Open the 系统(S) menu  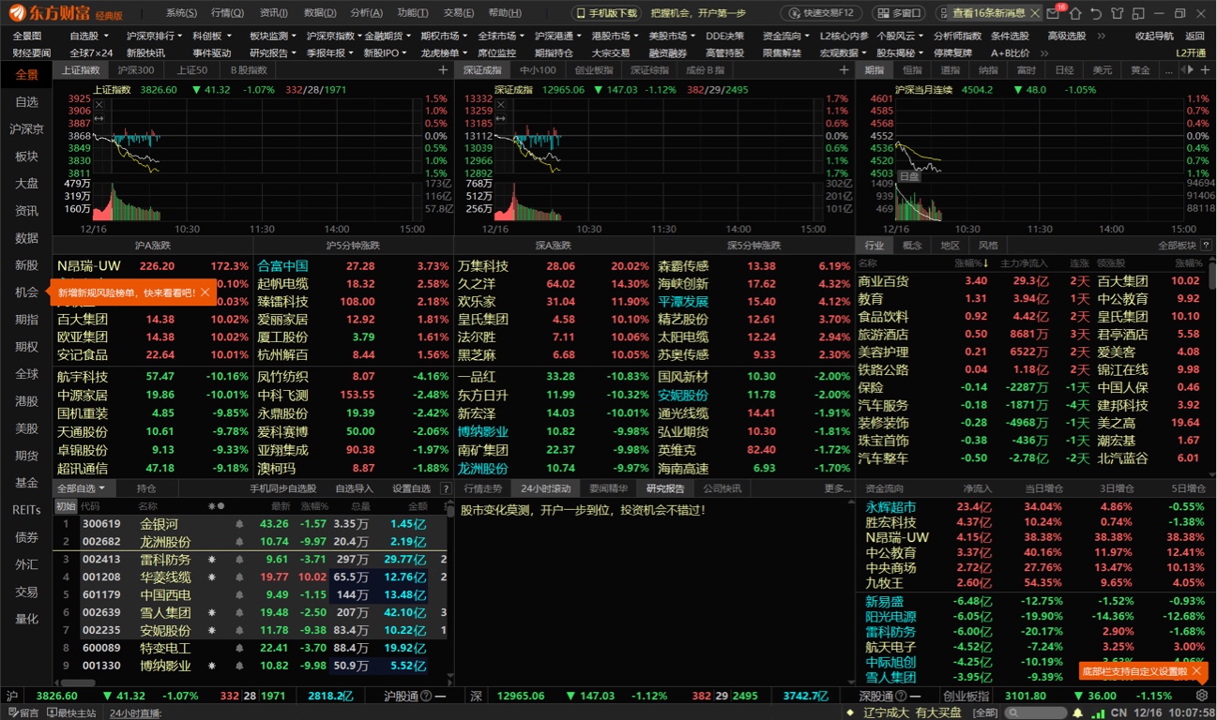[181, 13]
